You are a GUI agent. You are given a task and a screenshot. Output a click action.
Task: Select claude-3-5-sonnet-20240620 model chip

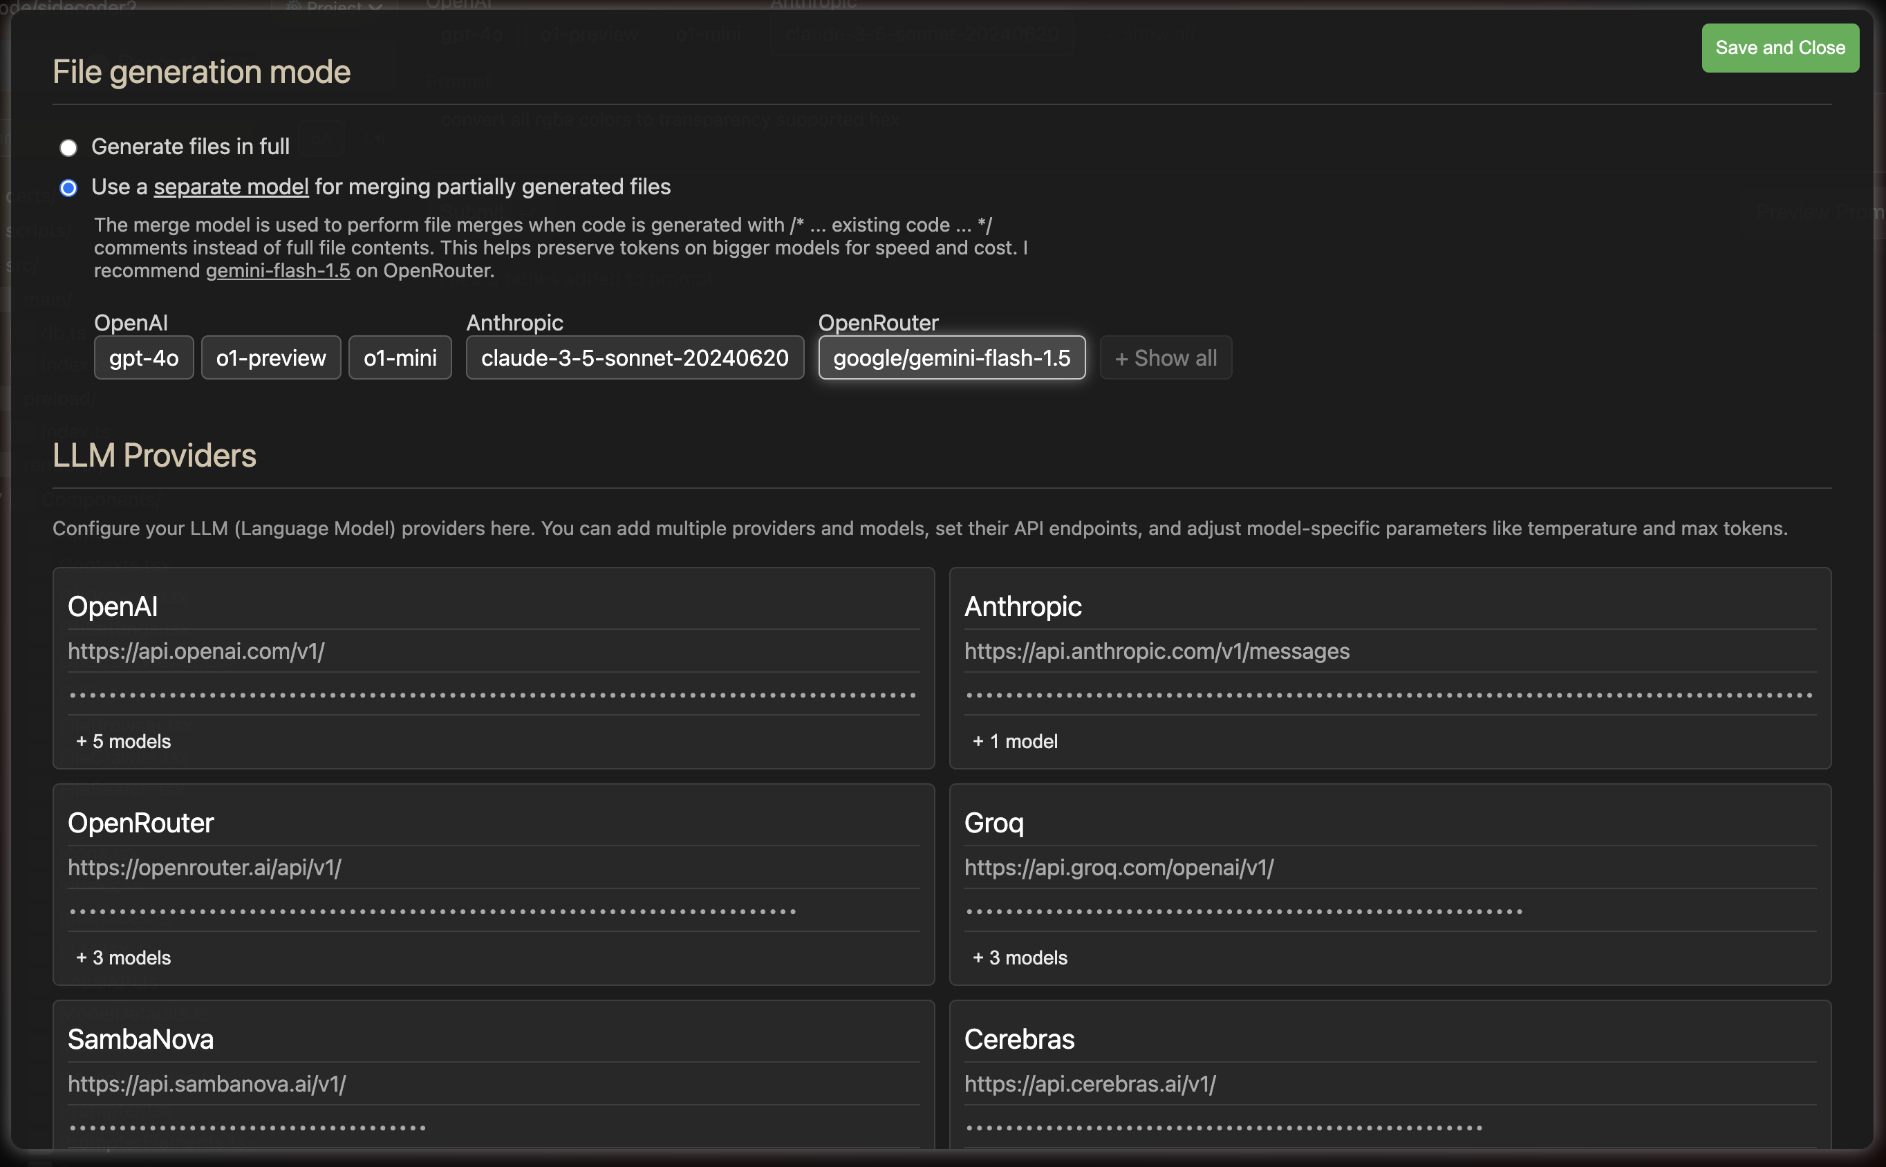635,358
